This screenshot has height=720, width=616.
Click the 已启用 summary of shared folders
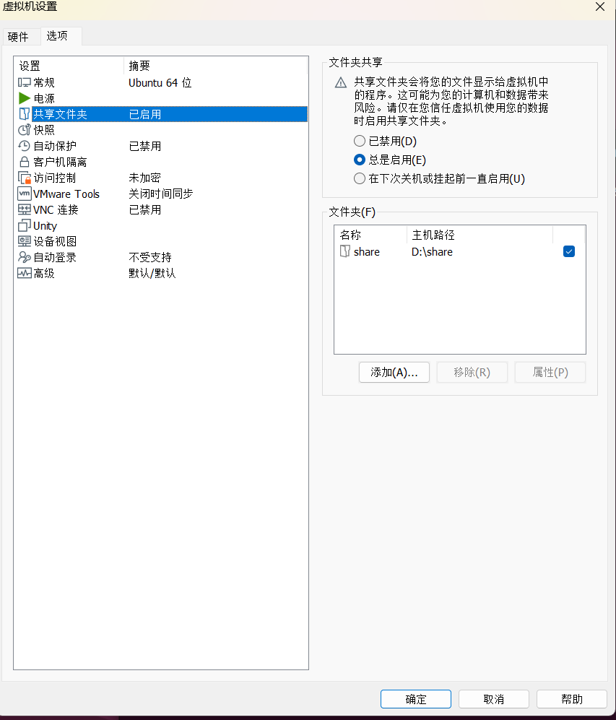pos(145,114)
